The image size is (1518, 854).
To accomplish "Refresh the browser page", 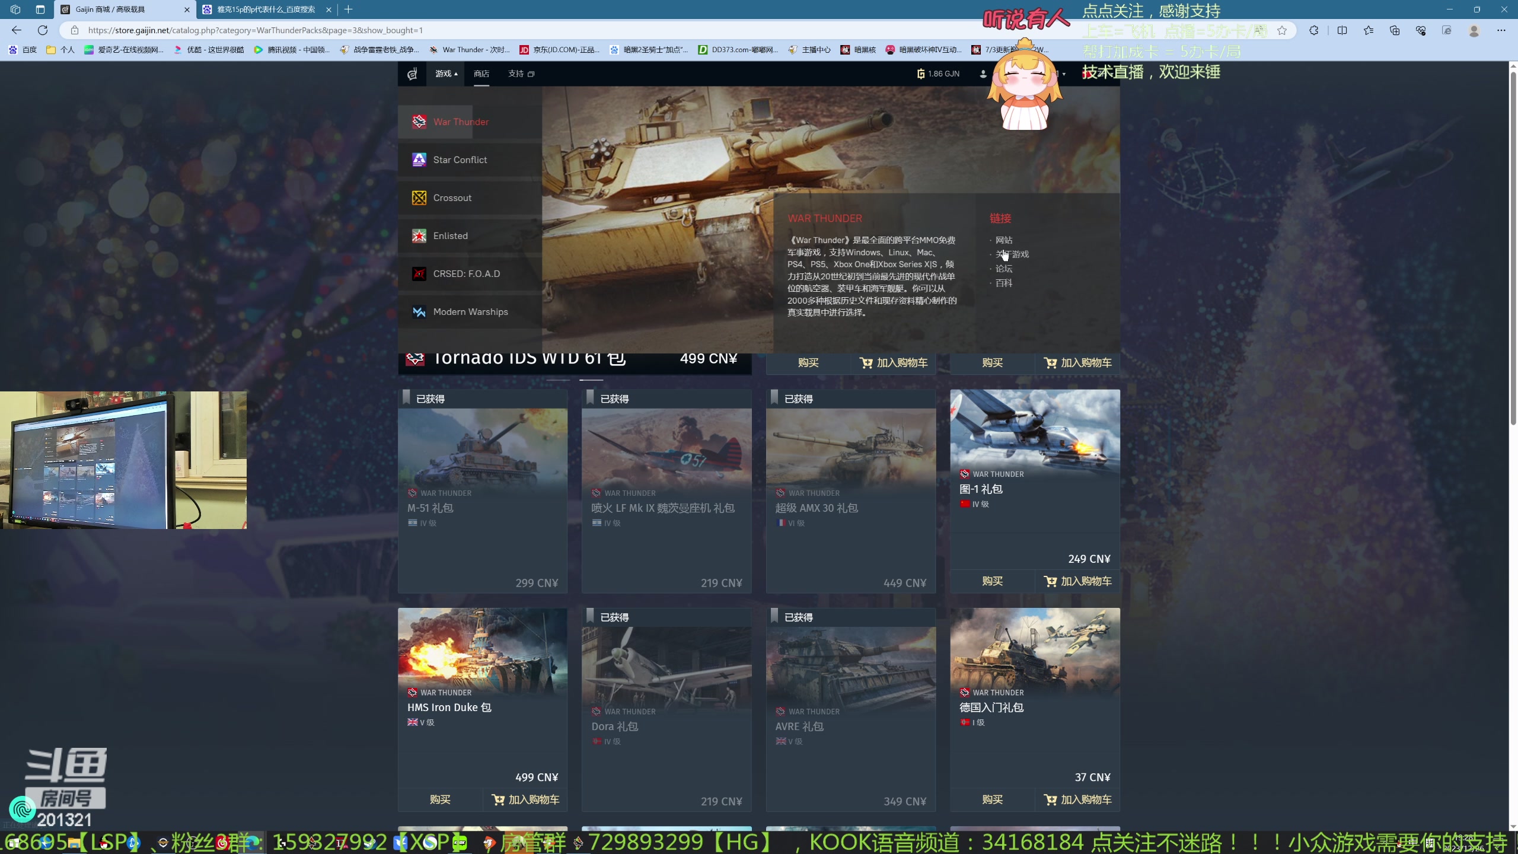I will click(43, 30).
